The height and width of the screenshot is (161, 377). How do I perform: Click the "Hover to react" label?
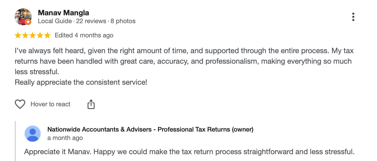click(50, 104)
